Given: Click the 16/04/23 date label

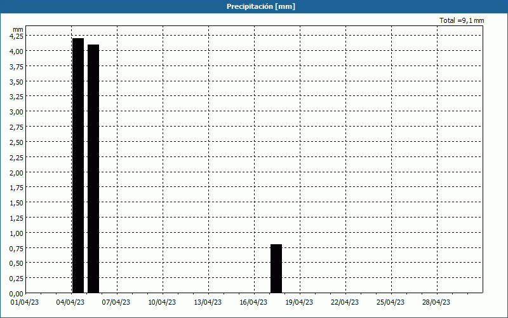Looking at the screenshot, I should [253, 302].
